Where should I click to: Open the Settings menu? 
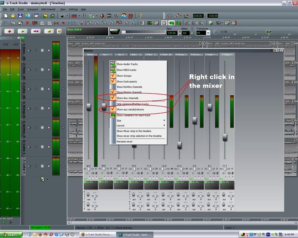(x=73, y=9)
